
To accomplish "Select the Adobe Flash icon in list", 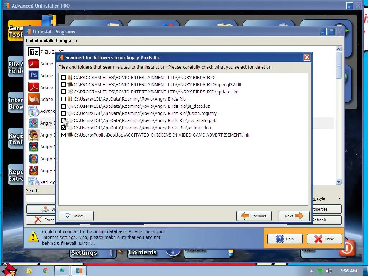I will (x=33, y=64).
